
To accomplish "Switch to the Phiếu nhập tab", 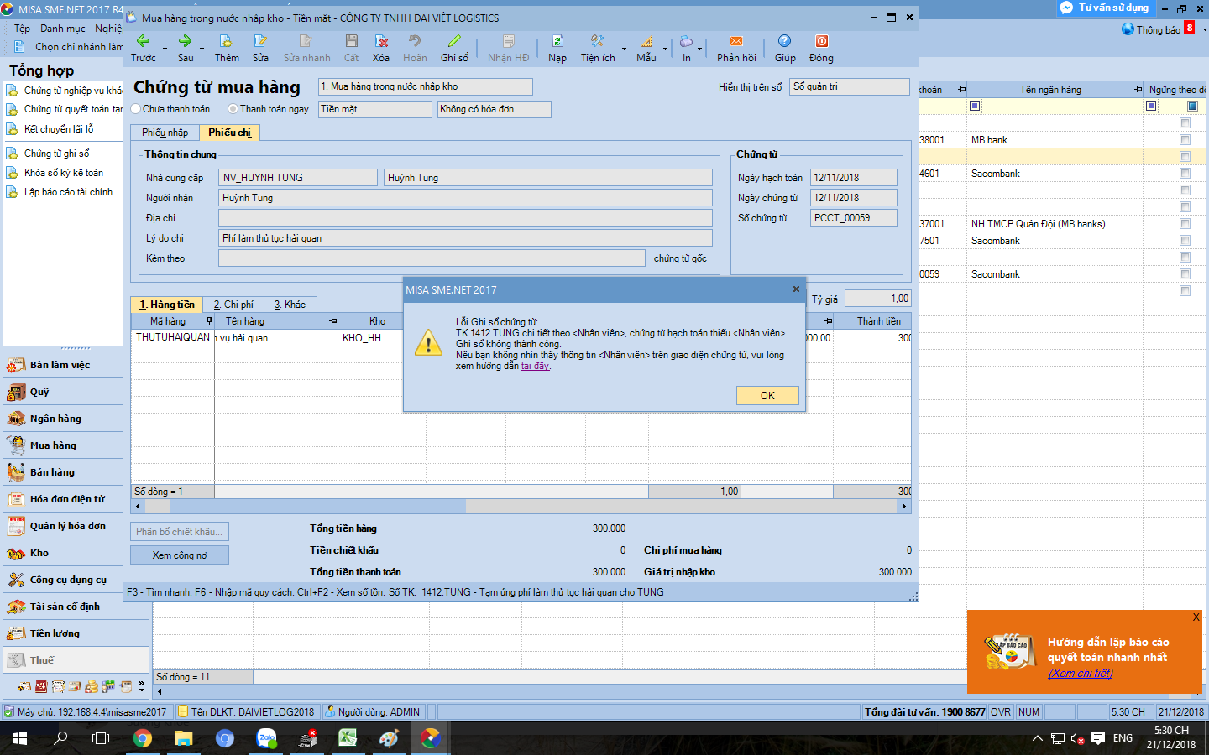I will 165,133.
